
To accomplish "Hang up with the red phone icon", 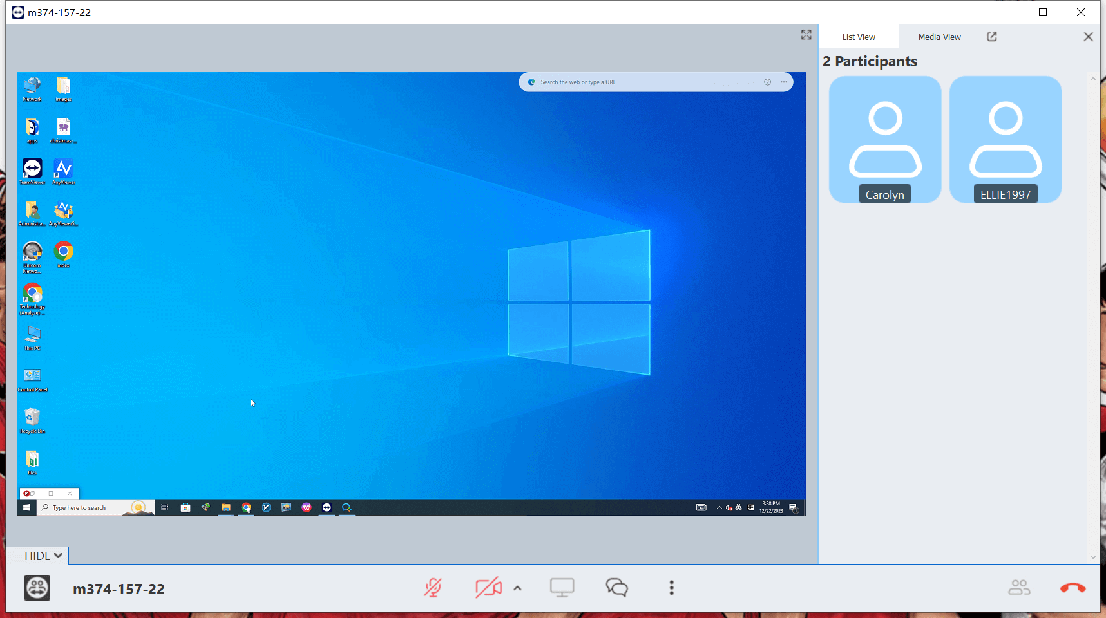I will (1073, 588).
